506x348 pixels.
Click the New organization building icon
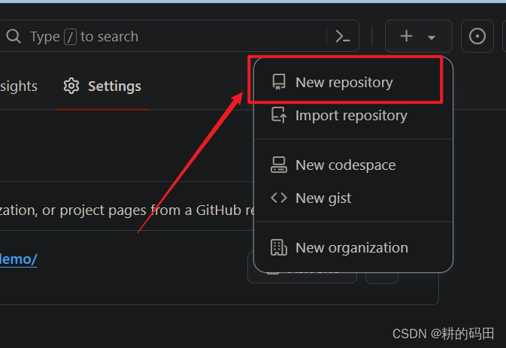click(279, 247)
